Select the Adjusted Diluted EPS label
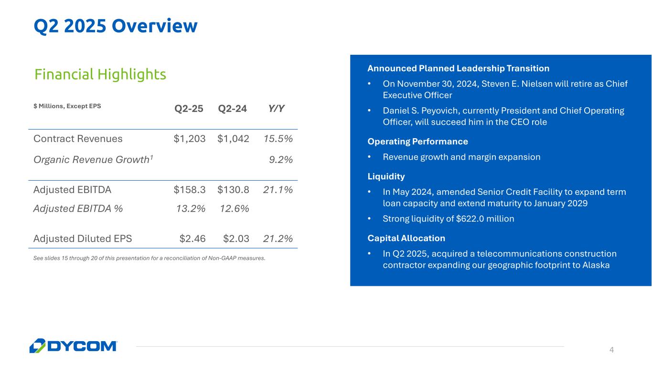The width and height of the screenshot is (652, 365). tap(83, 239)
